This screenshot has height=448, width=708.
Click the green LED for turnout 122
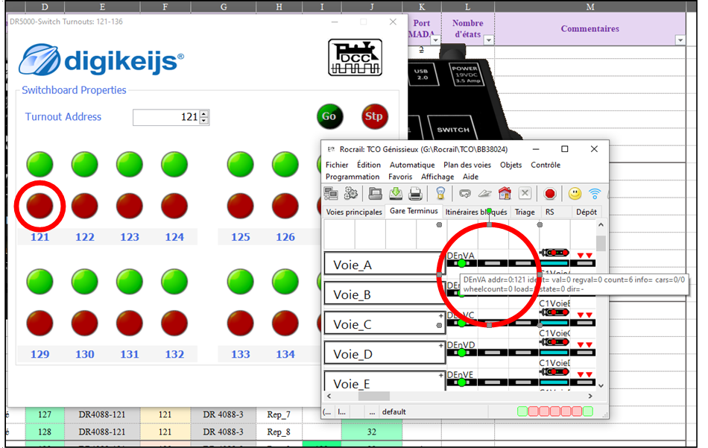(84, 164)
